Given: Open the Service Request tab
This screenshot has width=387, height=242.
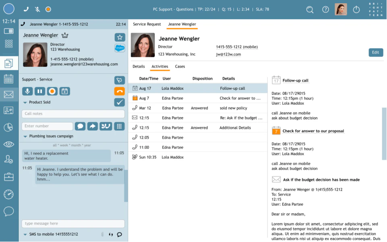Looking at the screenshot, I should 147,24.
